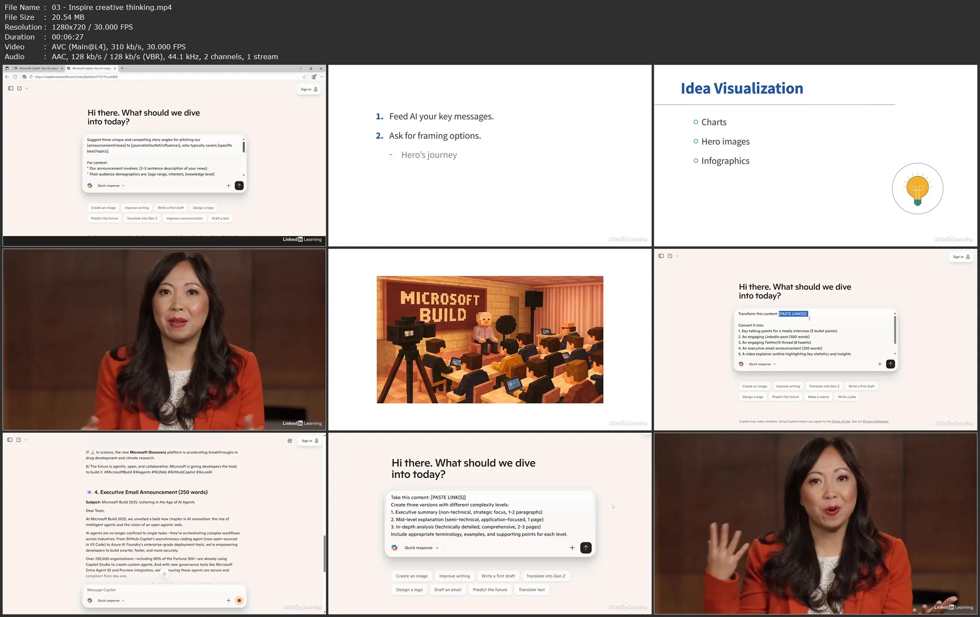This screenshot has height=617, width=980.
Task: Click the 'Translate text' suggestion chip
Action: (x=531, y=590)
